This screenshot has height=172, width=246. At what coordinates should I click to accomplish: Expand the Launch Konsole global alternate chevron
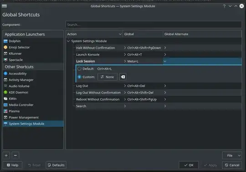[165, 54]
